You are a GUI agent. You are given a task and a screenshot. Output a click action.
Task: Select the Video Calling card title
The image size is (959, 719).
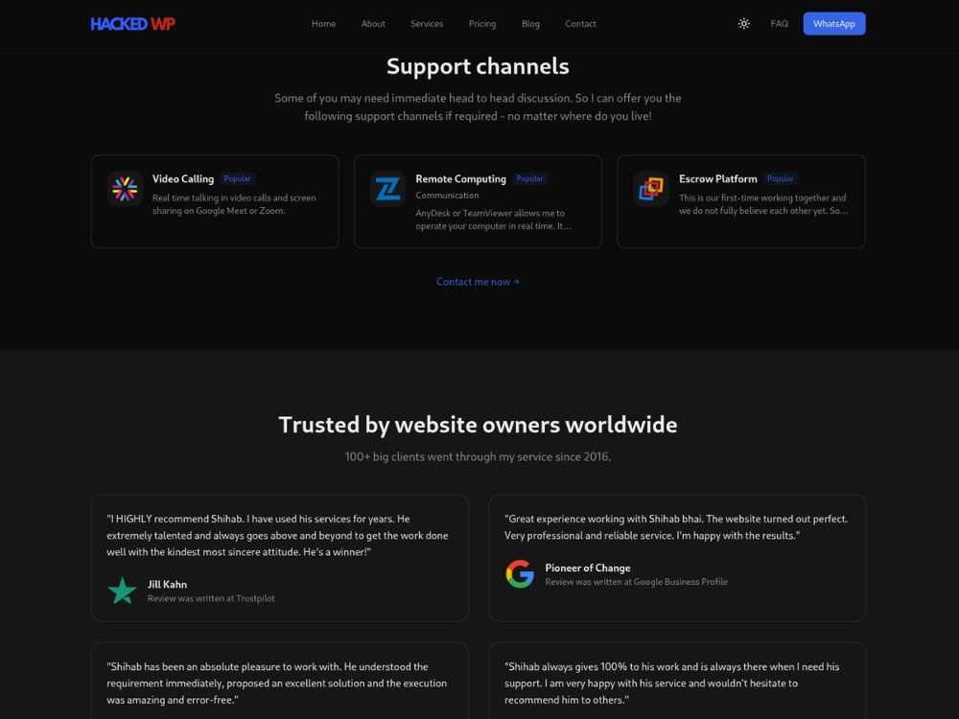tap(183, 178)
